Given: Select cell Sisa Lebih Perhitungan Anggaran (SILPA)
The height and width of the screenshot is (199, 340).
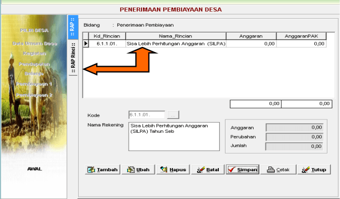Looking at the screenshot, I should [x=176, y=44].
